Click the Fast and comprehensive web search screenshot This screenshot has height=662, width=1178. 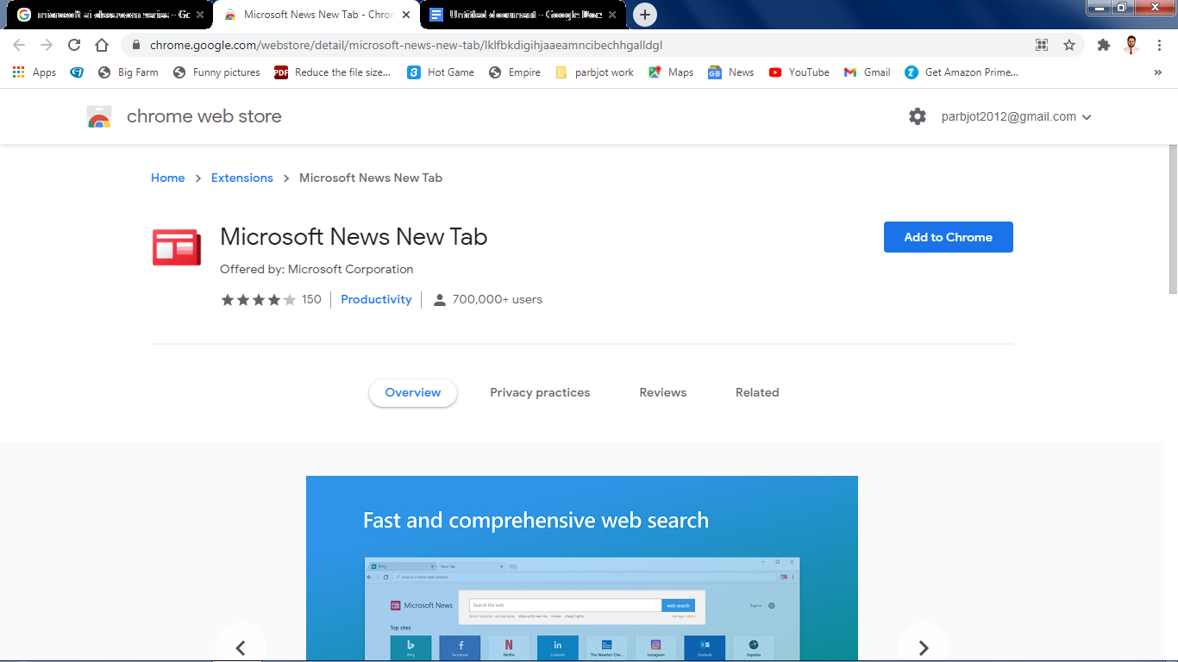[x=582, y=569]
